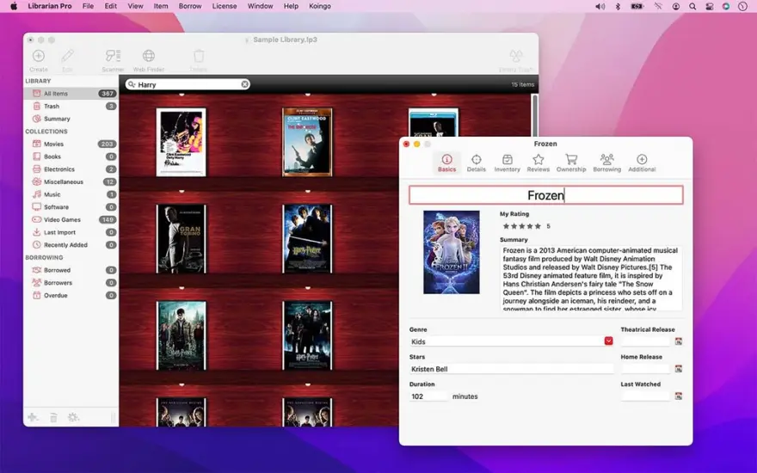Viewport: 757px width, 473px height.
Task: Open the Genre dropdown arrow
Action: coord(608,341)
